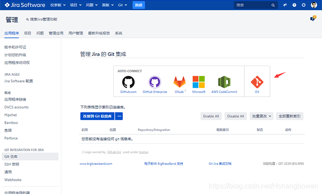Screen dimensions: 322x194
Task: Click the Jira Software logo
Action: point(25,5)
